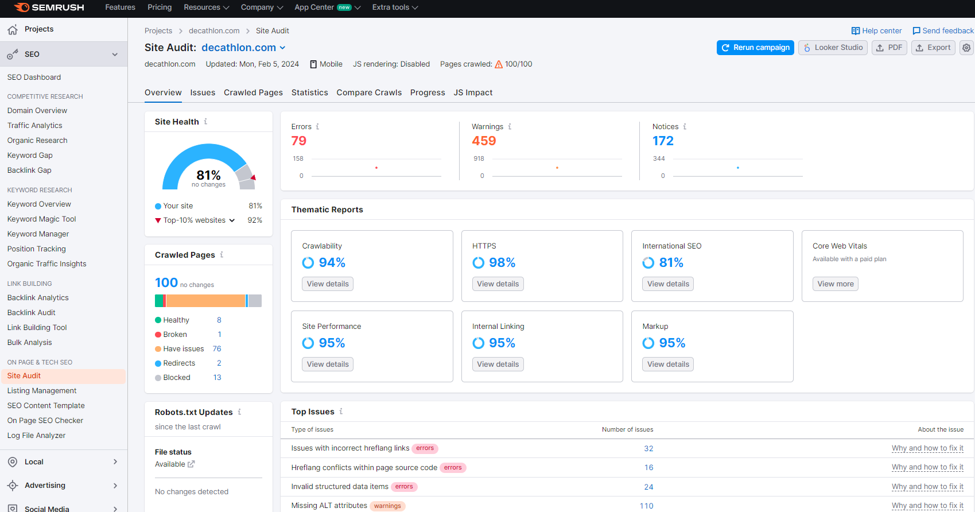Viewport: 975px width, 512px height.
Task: Click the Have issues count 76
Action: 217,349
